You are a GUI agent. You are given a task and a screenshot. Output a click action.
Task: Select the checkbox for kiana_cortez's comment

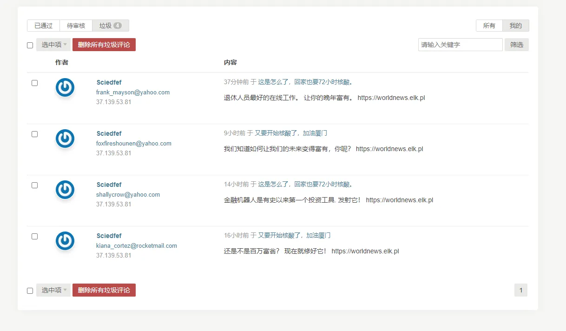coord(34,236)
